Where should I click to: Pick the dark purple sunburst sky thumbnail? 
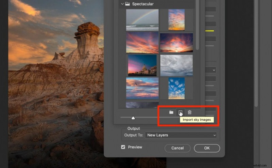(x=176, y=43)
